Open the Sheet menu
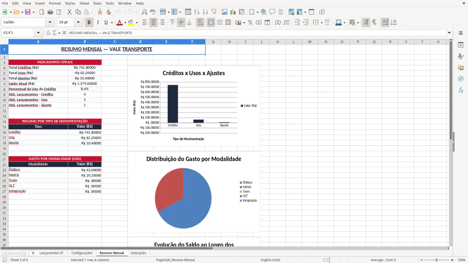This screenshot has width=468, height=263. [x=85, y=3]
